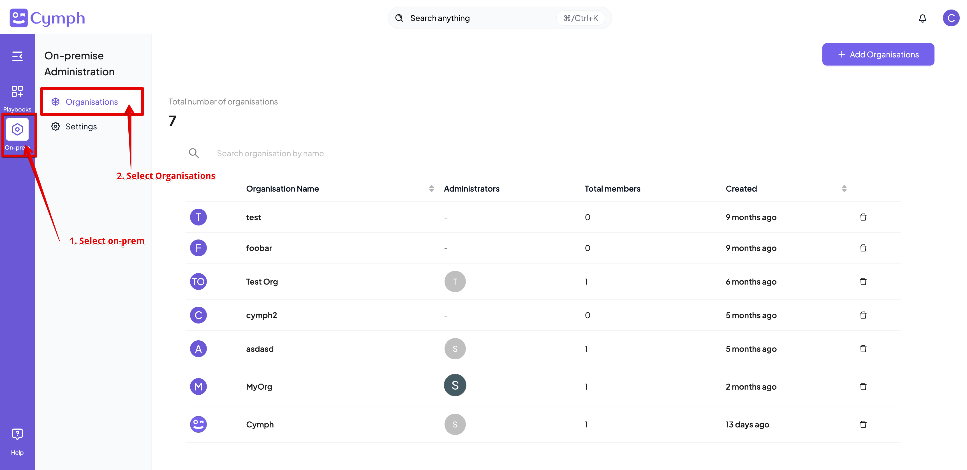Image resolution: width=967 pixels, height=470 pixels.
Task: Go to Organisations menu item
Action: point(91,102)
